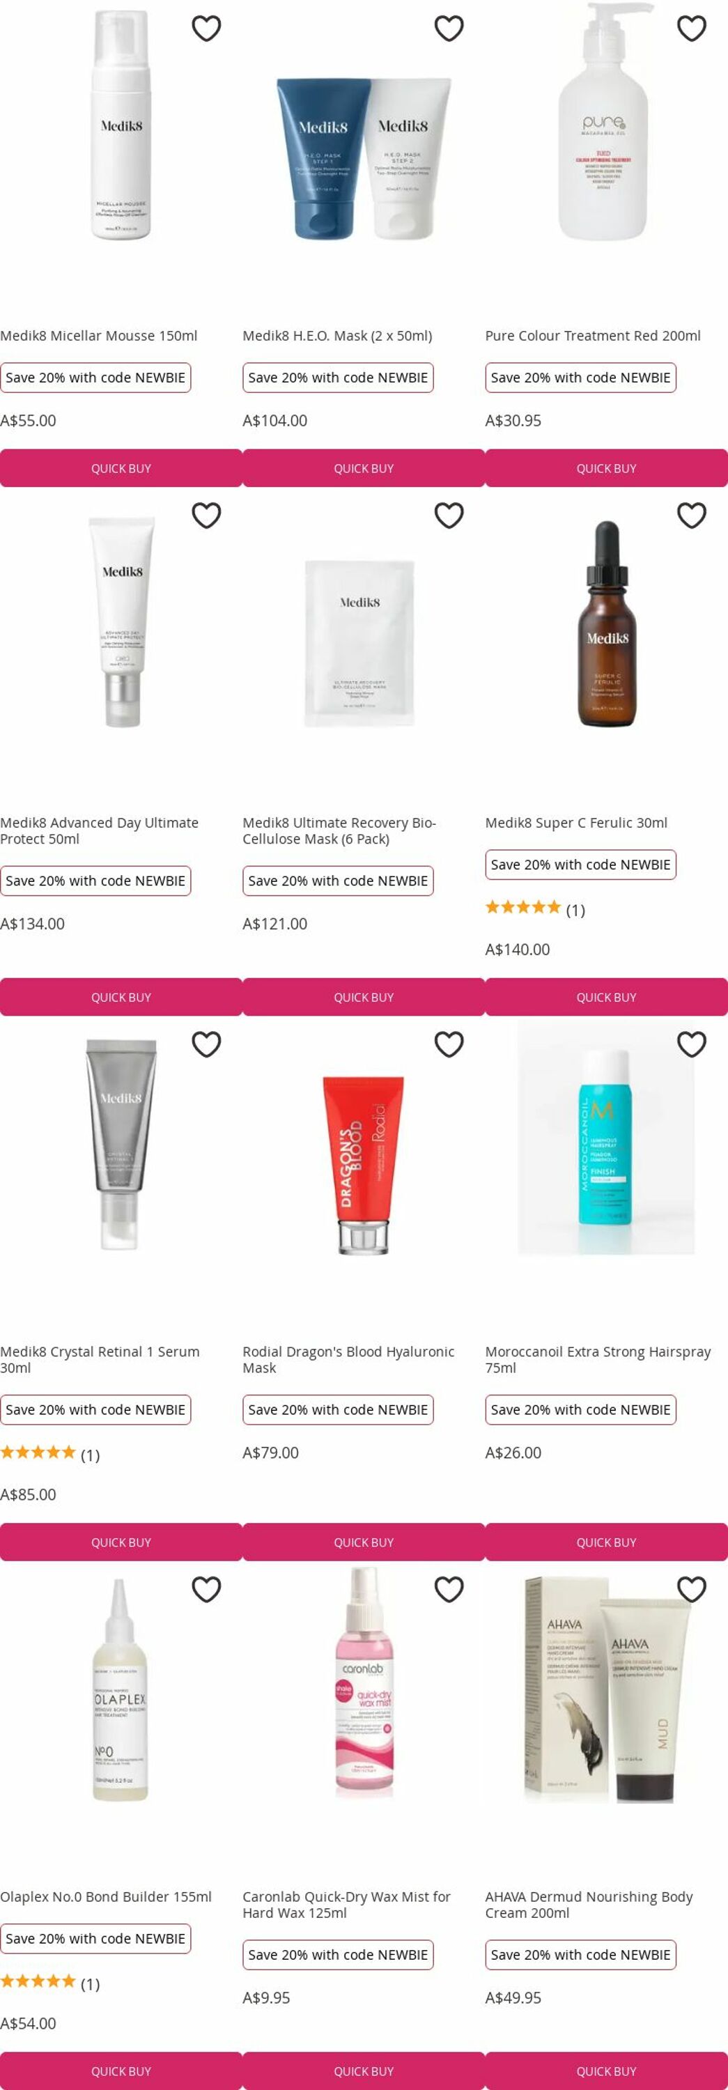
Task: NEWBIE discount badge under Caronlab Wax Mist
Action: [338, 1955]
